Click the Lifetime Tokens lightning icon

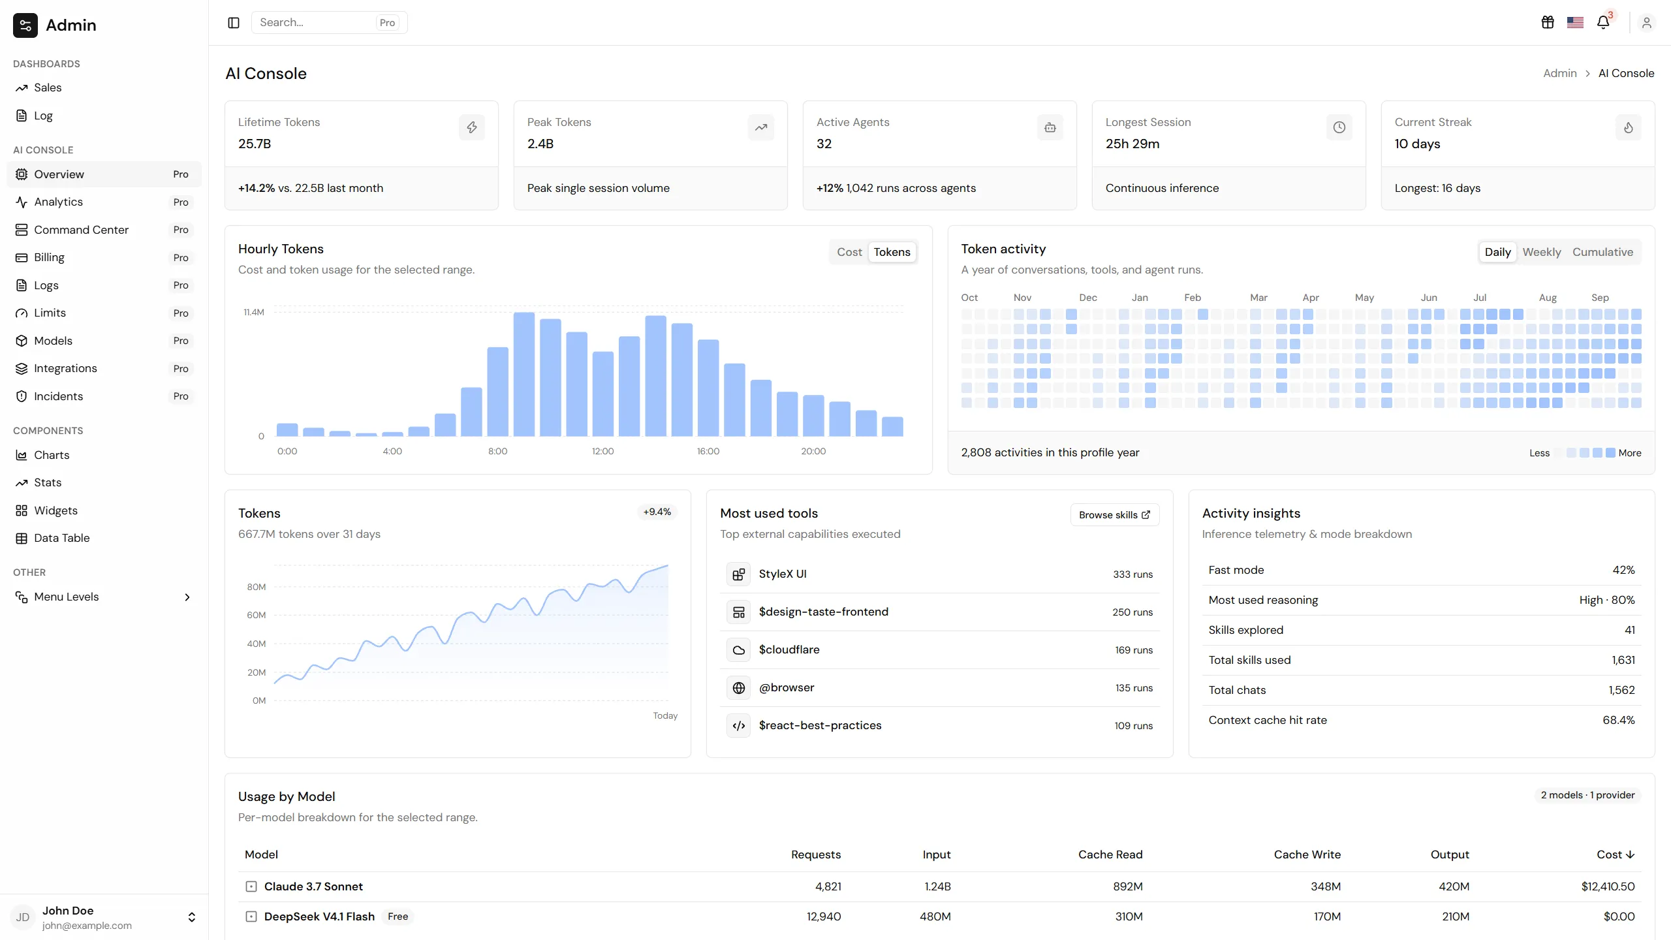472,127
